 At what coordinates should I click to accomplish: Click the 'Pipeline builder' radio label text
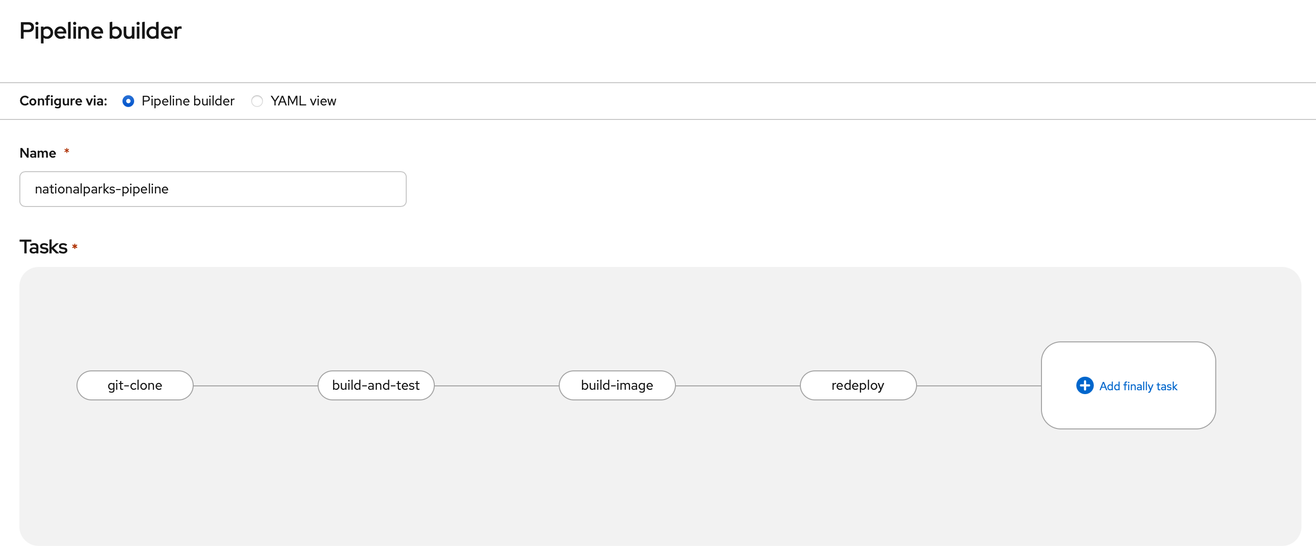pos(187,101)
